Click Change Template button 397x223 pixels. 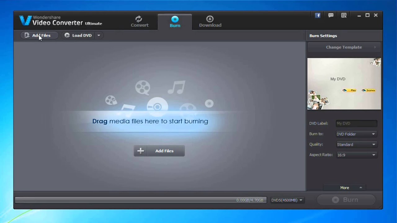click(344, 47)
